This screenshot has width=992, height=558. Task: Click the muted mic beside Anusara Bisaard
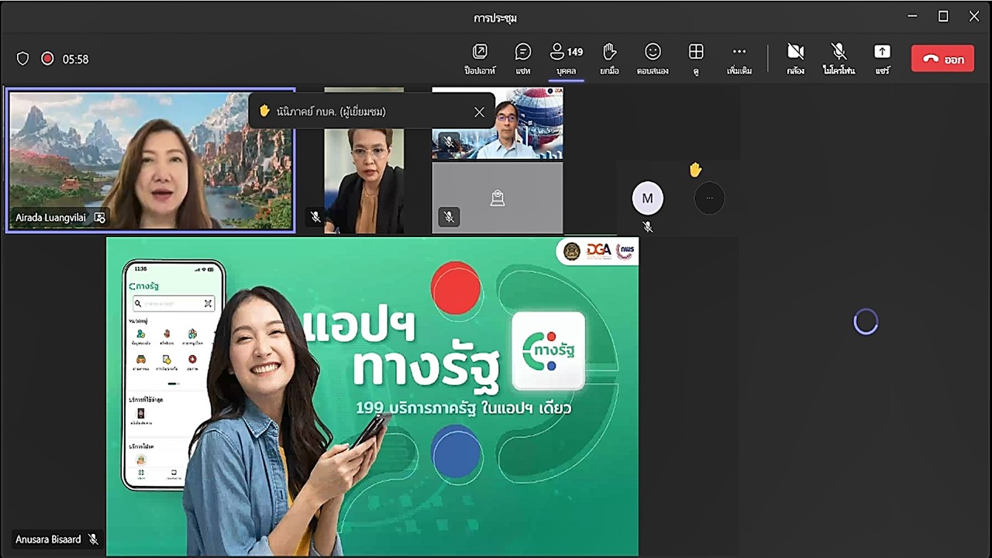[93, 539]
